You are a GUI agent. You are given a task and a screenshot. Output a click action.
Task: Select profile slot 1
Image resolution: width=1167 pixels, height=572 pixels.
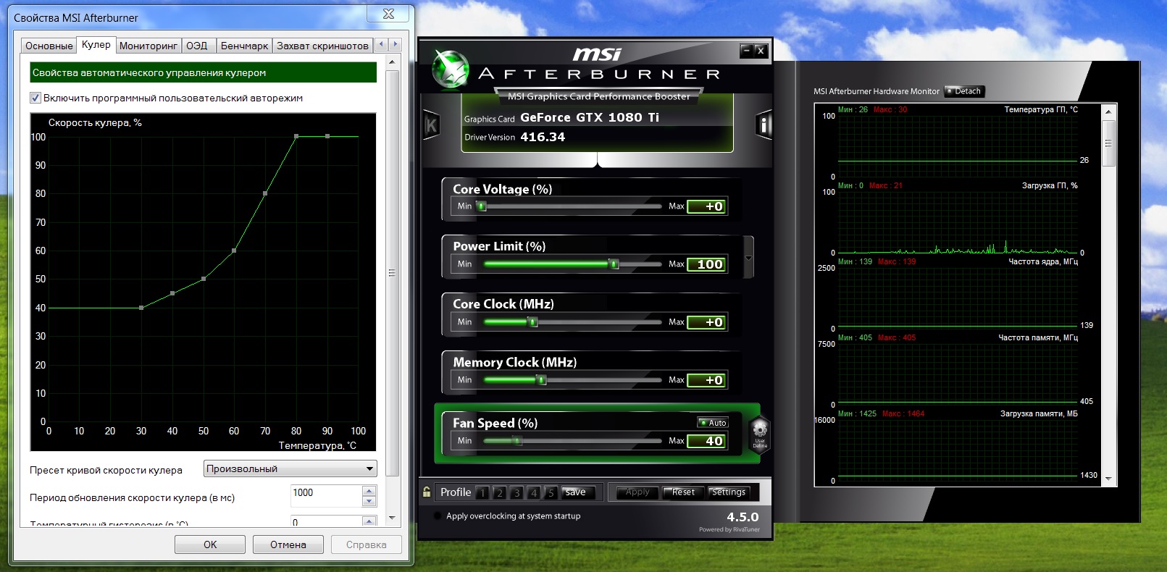point(482,492)
